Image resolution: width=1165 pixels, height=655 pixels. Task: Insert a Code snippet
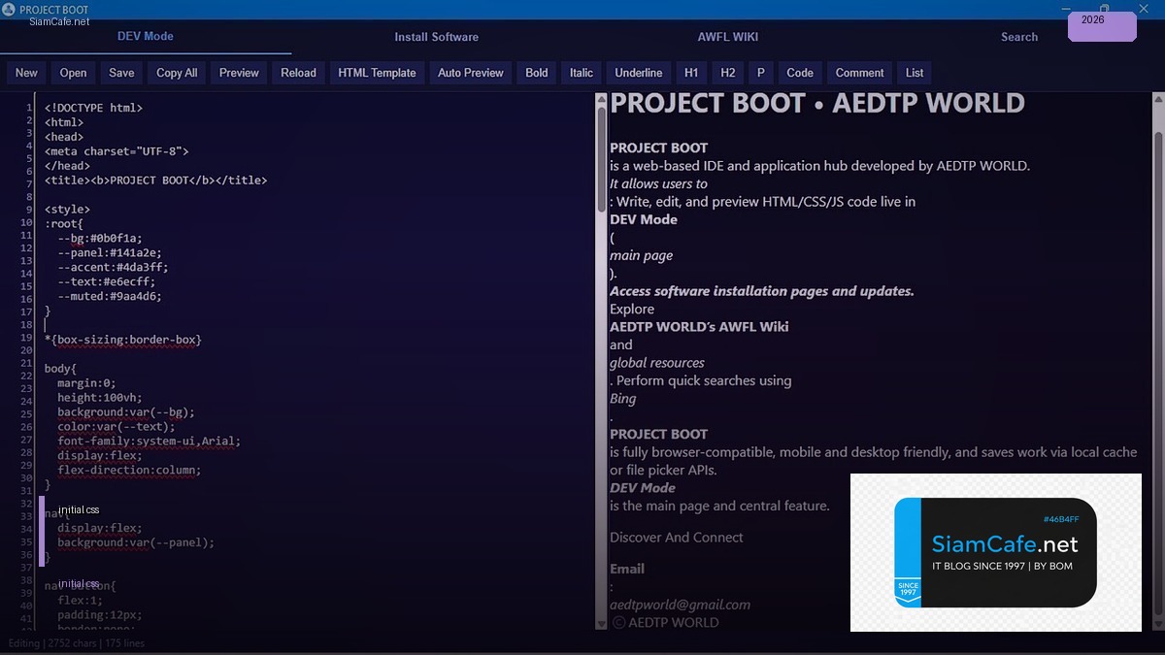(x=800, y=72)
